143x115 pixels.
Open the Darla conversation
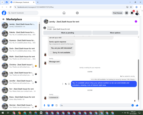(19, 50)
